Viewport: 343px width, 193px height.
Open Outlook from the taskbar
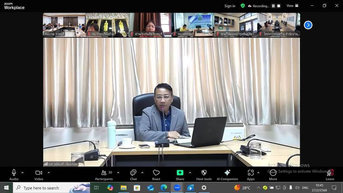pyautogui.click(x=150, y=188)
